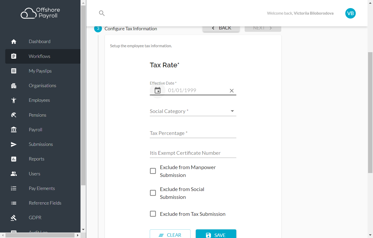Viewport: 373px width, 238px height.
Task: Click the Offshore Payroll logo
Action: point(41,13)
